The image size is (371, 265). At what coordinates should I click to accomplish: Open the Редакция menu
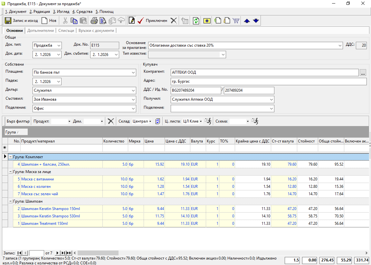(x=40, y=12)
